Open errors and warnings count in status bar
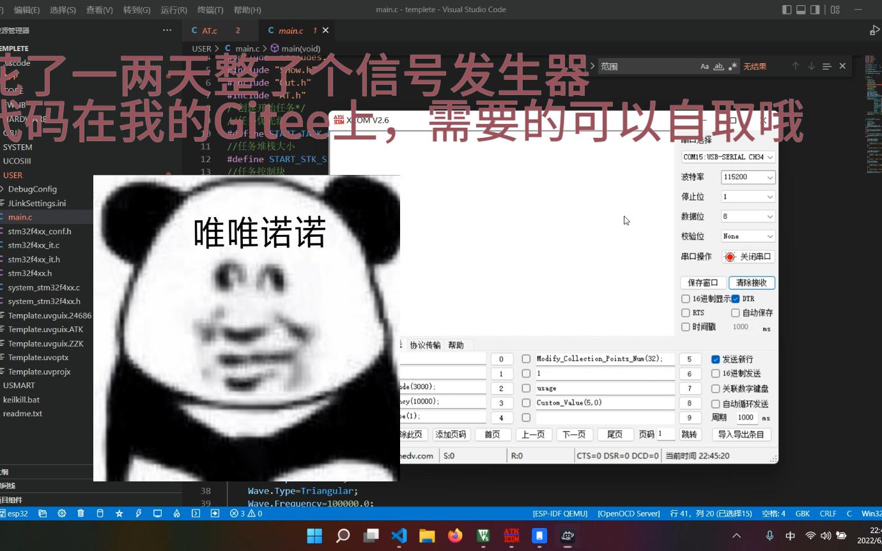Screen dimensions: 882x551 click(246, 513)
